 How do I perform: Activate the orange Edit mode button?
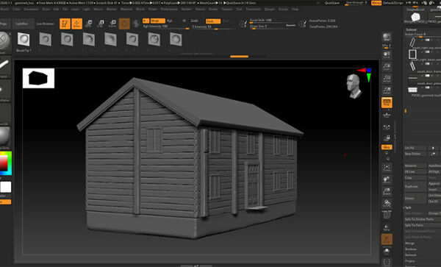point(65,24)
